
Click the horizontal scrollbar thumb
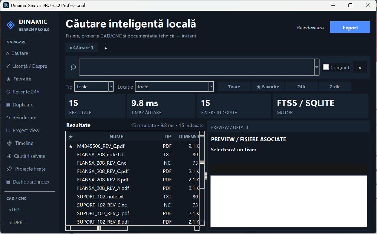coord(99,228)
